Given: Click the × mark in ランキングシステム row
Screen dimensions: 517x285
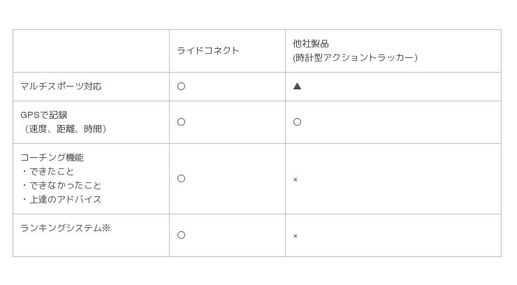Looking at the screenshot, I should pyautogui.click(x=296, y=236).
